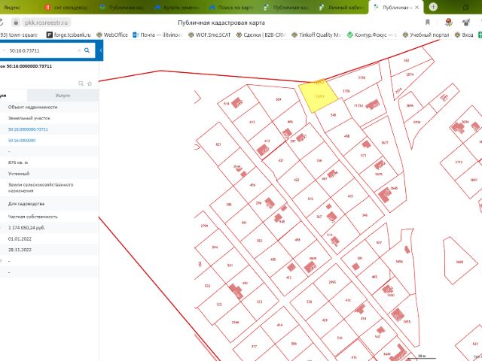
Task: Open the Сделки B2B-CRM bookmark
Action: point(261,35)
